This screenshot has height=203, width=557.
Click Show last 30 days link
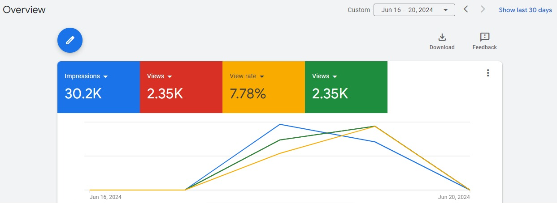coord(525,10)
